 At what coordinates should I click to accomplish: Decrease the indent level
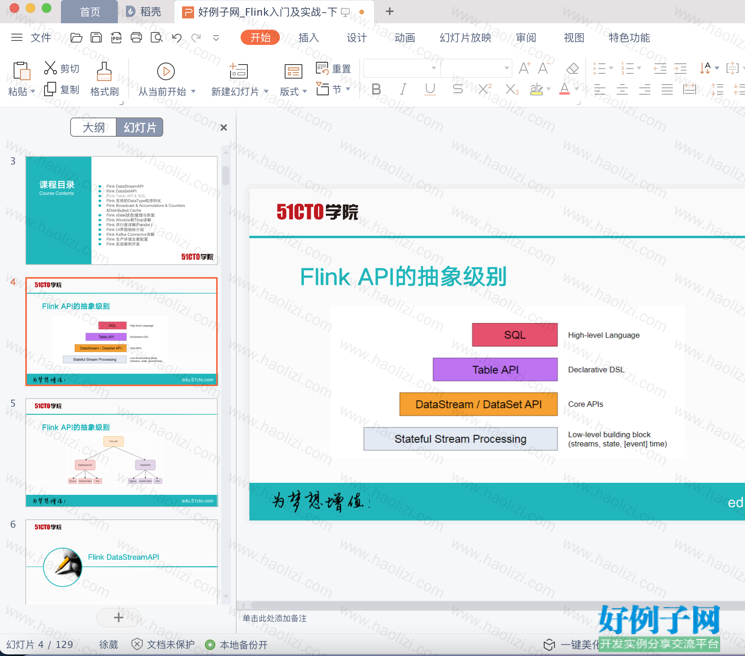click(660, 69)
